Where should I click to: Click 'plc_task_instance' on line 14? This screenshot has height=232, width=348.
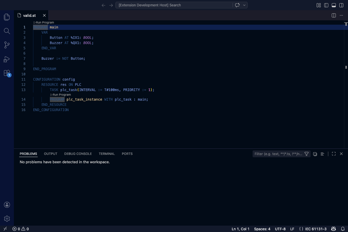tap(84, 99)
